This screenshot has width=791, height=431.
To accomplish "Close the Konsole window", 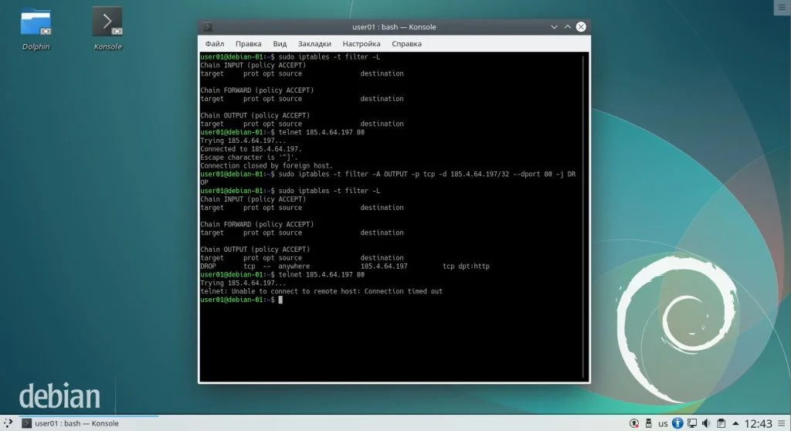I will (581, 27).
